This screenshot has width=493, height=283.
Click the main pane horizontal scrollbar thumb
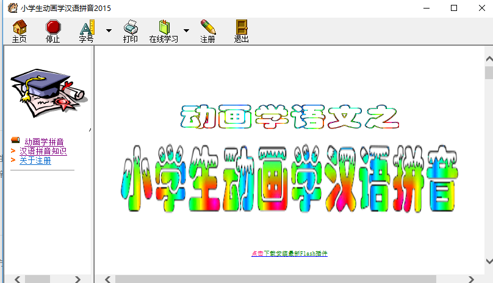276,279
